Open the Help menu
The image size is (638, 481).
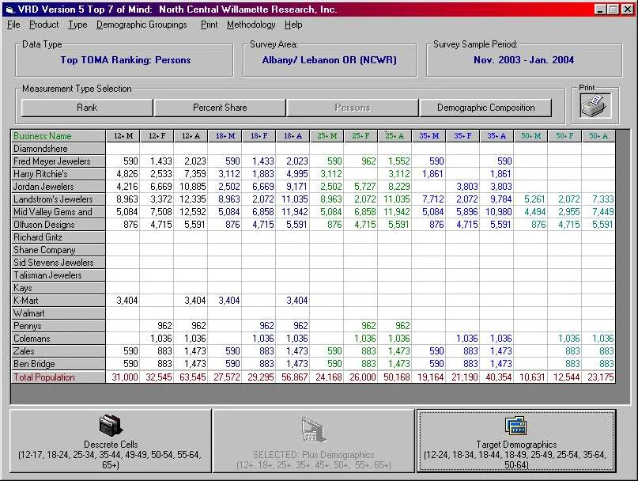click(293, 25)
